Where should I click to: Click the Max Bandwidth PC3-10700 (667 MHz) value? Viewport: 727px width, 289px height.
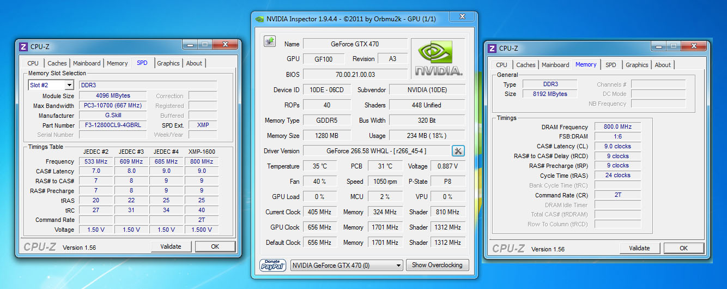(113, 106)
